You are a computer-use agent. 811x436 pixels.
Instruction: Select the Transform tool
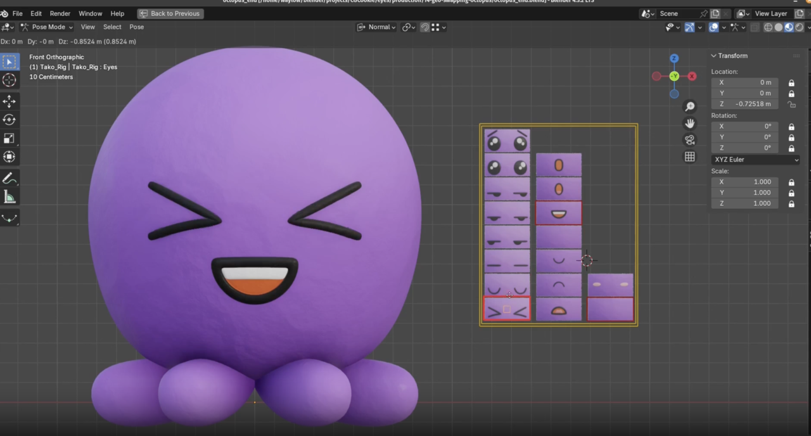coord(10,157)
